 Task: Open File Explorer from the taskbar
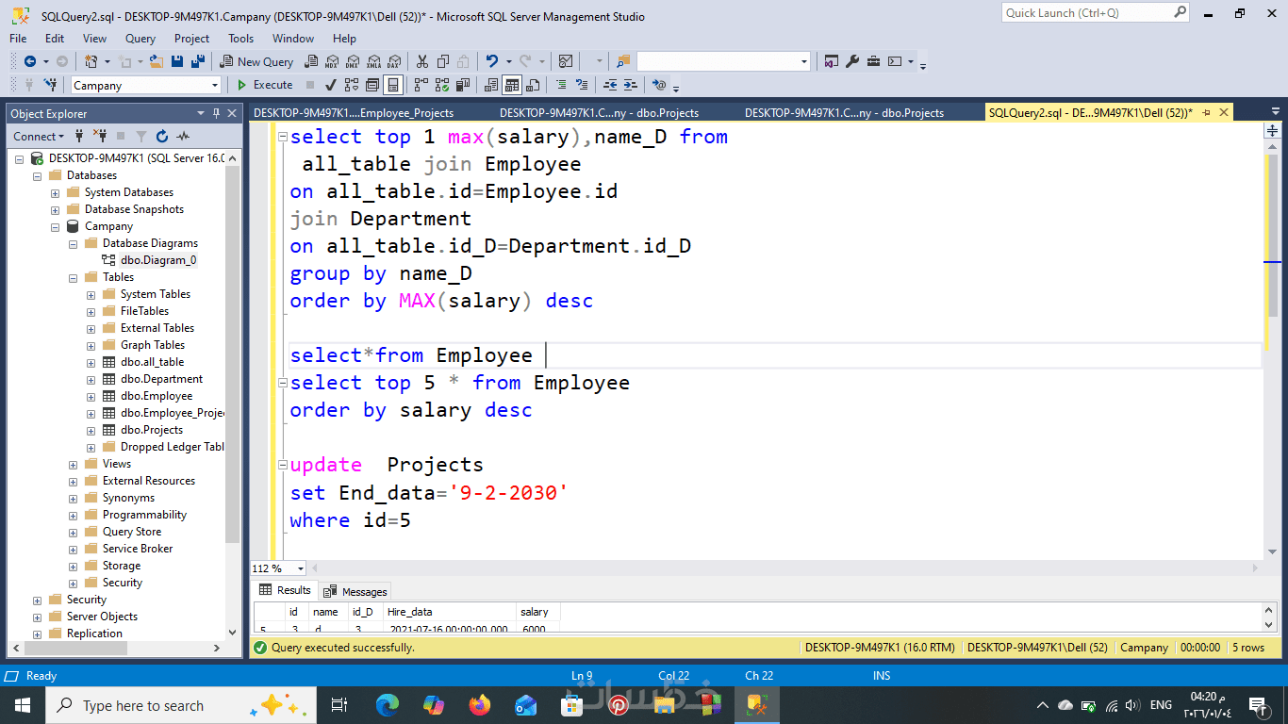[665, 705]
